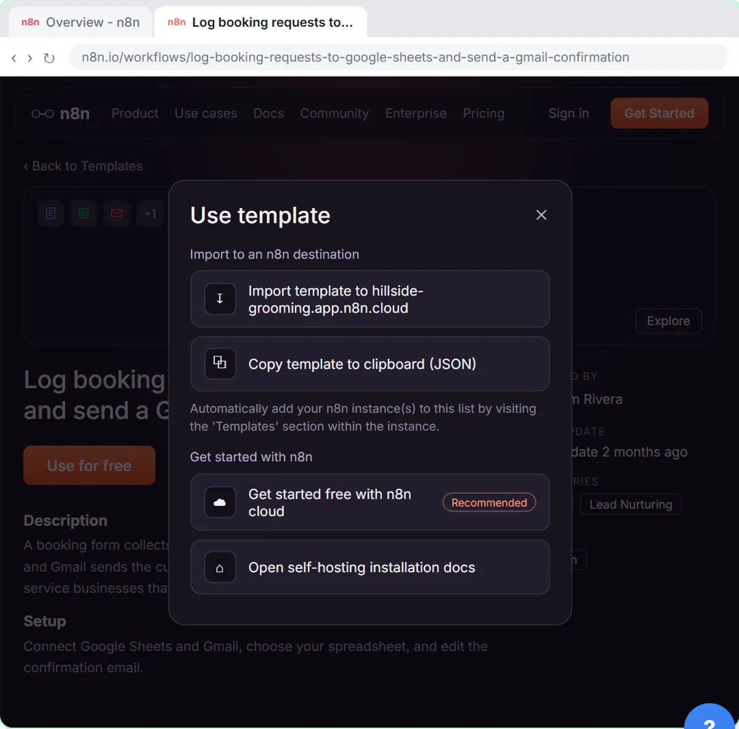Click Sign in link

pyautogui.click(x=568, y=113)
